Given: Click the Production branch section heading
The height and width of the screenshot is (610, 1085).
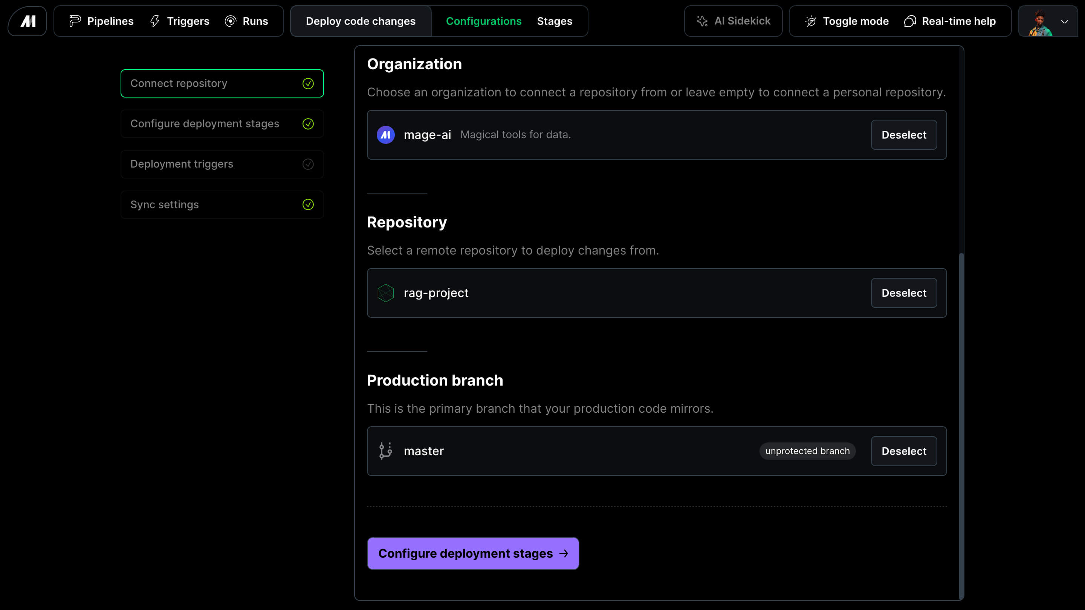Looking at the screenshot, I should (x=435, y=380).
